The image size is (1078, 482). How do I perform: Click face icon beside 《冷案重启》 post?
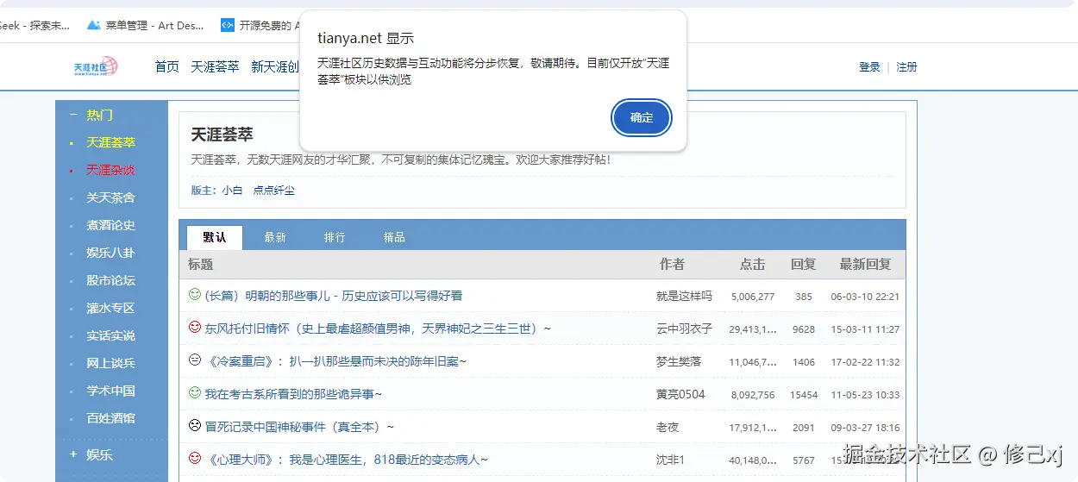coord(195,360)
